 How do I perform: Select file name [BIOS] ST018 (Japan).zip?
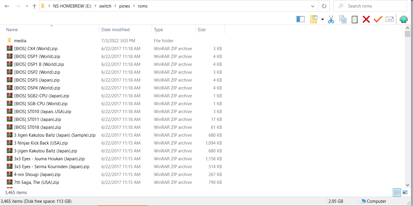click(37, 127)
